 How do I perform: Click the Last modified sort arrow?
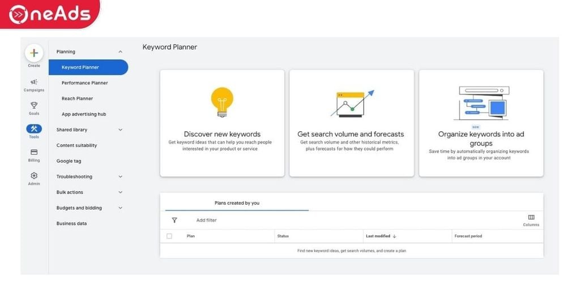pos(394,236)
